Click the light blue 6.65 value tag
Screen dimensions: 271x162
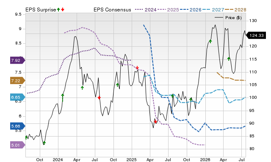[18, 97]
